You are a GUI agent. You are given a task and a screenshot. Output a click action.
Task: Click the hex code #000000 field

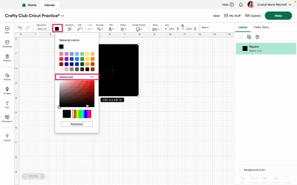pos(77,124)
